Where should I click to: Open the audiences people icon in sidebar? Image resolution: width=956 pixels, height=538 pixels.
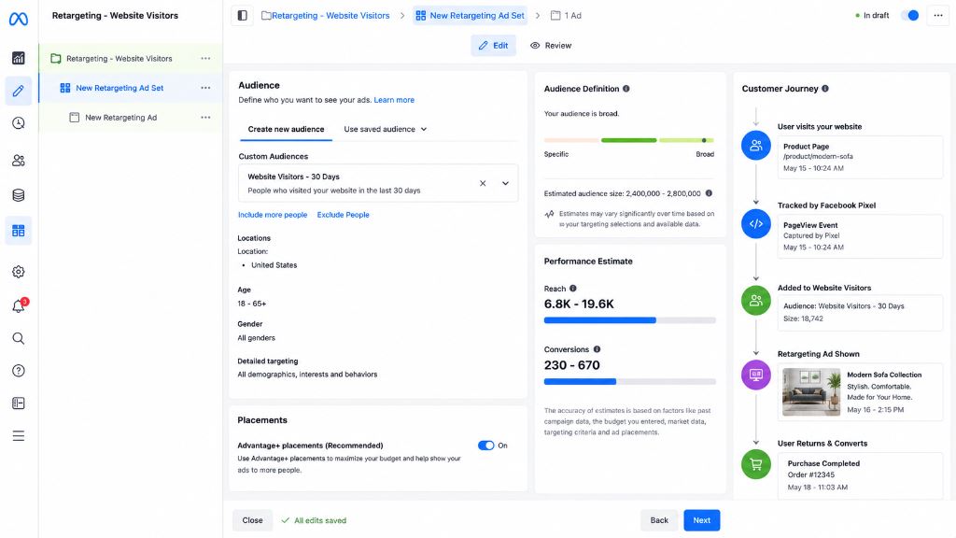coord(19,161)
